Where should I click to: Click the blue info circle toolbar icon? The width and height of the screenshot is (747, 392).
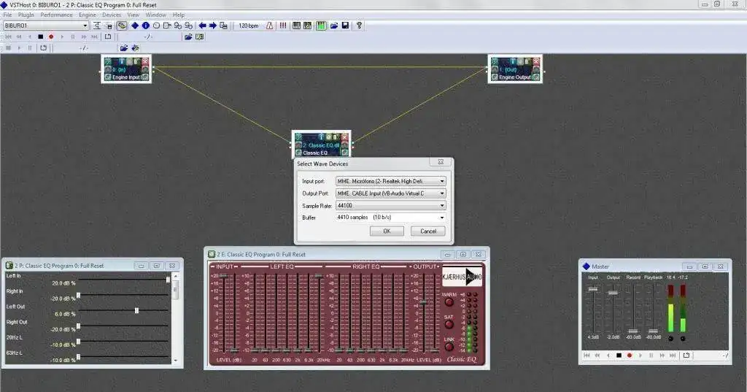tap(145, 26)
